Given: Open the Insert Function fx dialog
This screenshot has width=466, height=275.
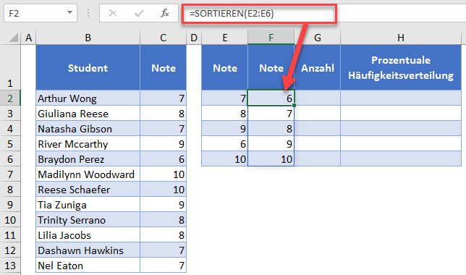Looking at the screenshot, I should point(165,13).
